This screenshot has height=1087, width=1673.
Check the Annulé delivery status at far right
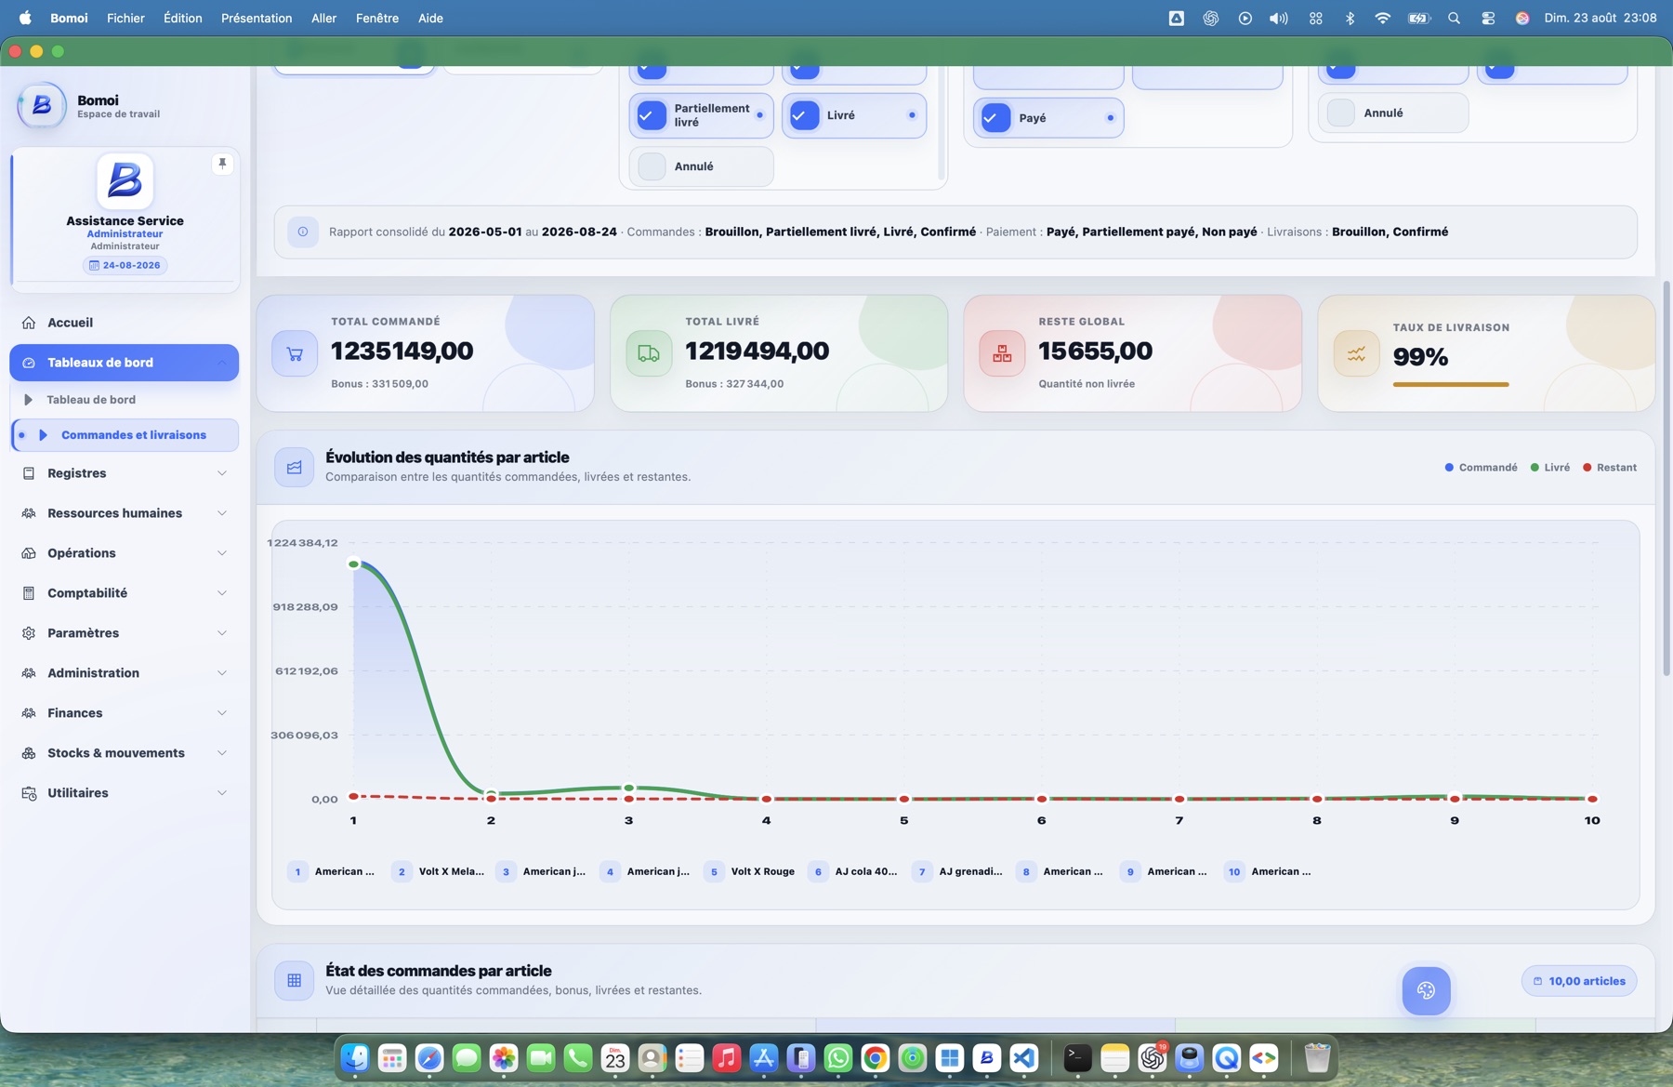[x=1340, y=113]
